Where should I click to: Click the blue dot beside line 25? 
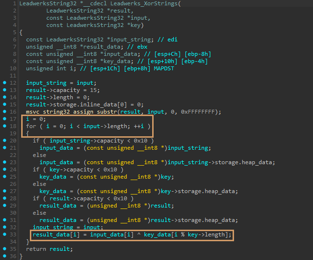[5, 176]
